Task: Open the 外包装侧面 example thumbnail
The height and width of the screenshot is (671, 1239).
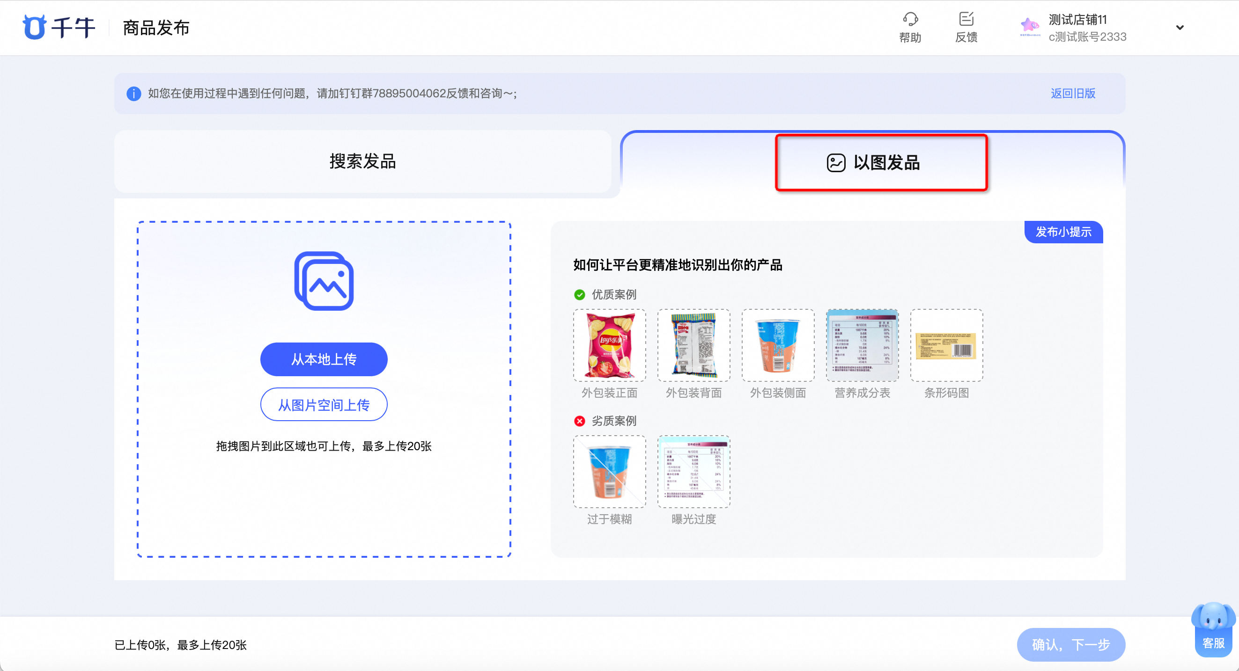Action: coord(778,345)
